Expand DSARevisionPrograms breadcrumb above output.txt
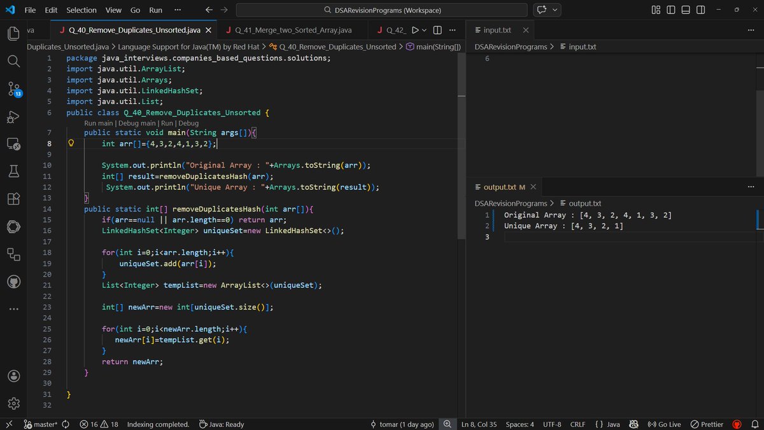This screenshot has height=430, width=764. pos(511,203)
